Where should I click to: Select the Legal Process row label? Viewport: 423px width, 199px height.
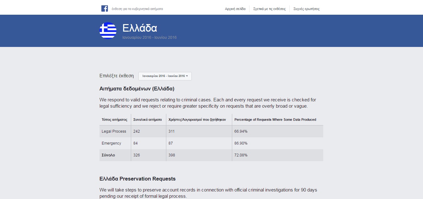(x=114, y=131)
